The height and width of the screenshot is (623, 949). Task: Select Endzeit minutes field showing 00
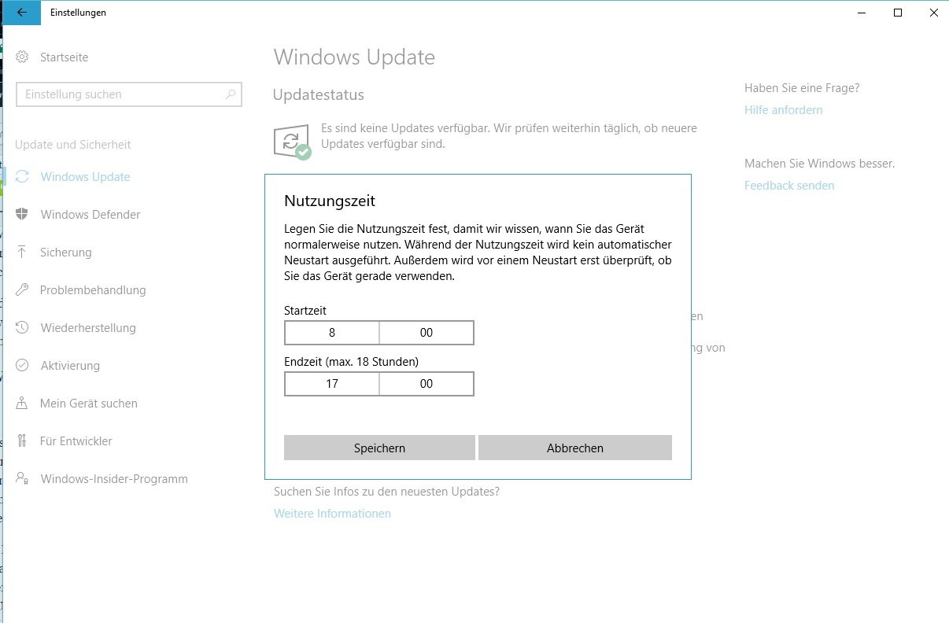pyautogui.click(x=426, y=384)
